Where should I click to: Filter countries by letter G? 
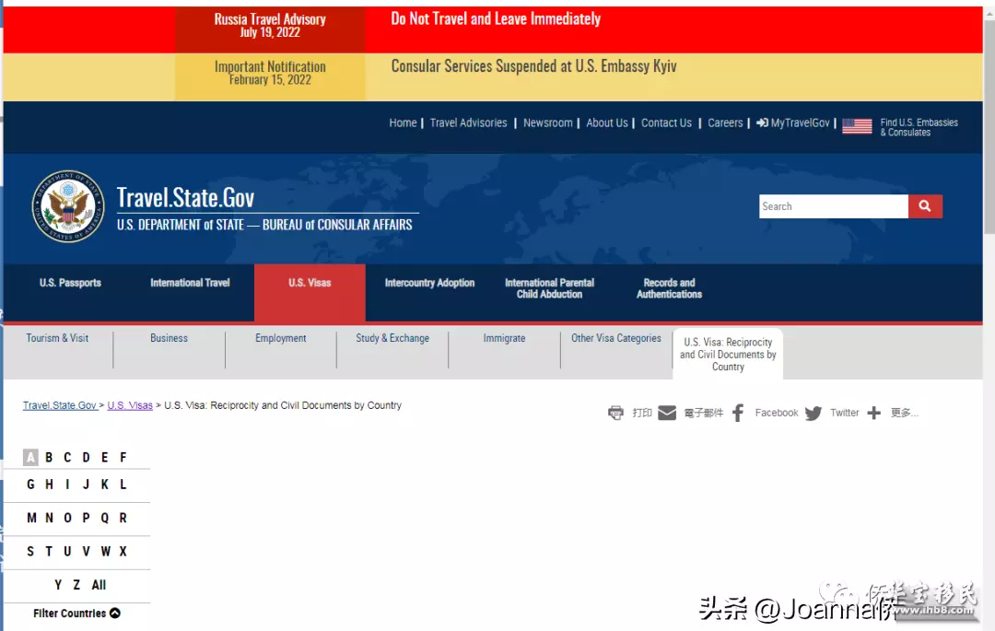30,485
